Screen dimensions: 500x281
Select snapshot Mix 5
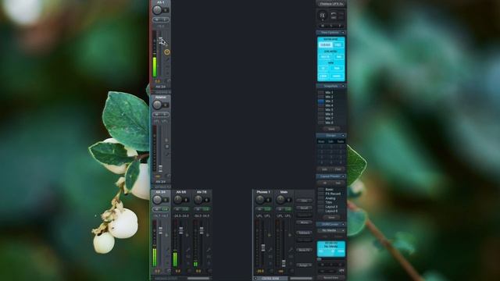tap(330, 109)
